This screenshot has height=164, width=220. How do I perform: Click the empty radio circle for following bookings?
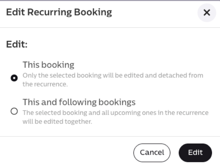click(x=14, y=111)
